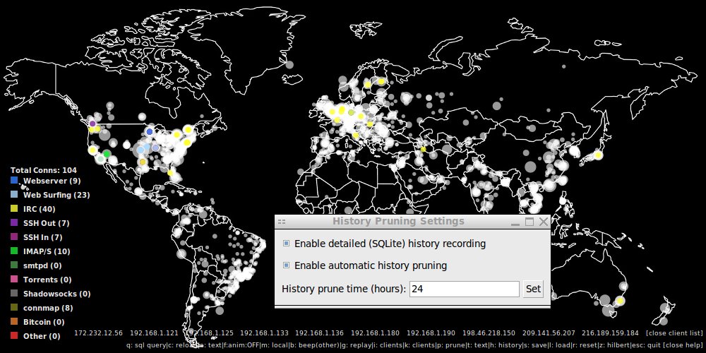Click the light blue Web Surfing square
Image resolution: width=706 pixels, height=353 pixels.
tap(14, 195)
